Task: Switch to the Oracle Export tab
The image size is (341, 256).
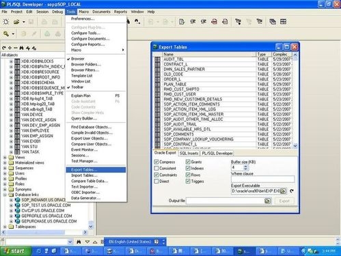Action: point(165,153)
